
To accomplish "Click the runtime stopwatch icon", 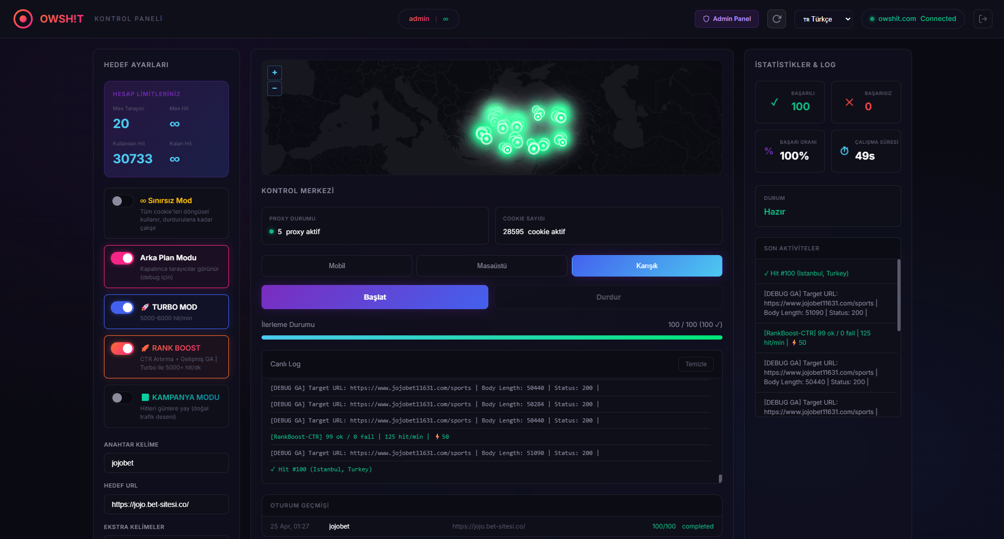I will coord(844,151).
